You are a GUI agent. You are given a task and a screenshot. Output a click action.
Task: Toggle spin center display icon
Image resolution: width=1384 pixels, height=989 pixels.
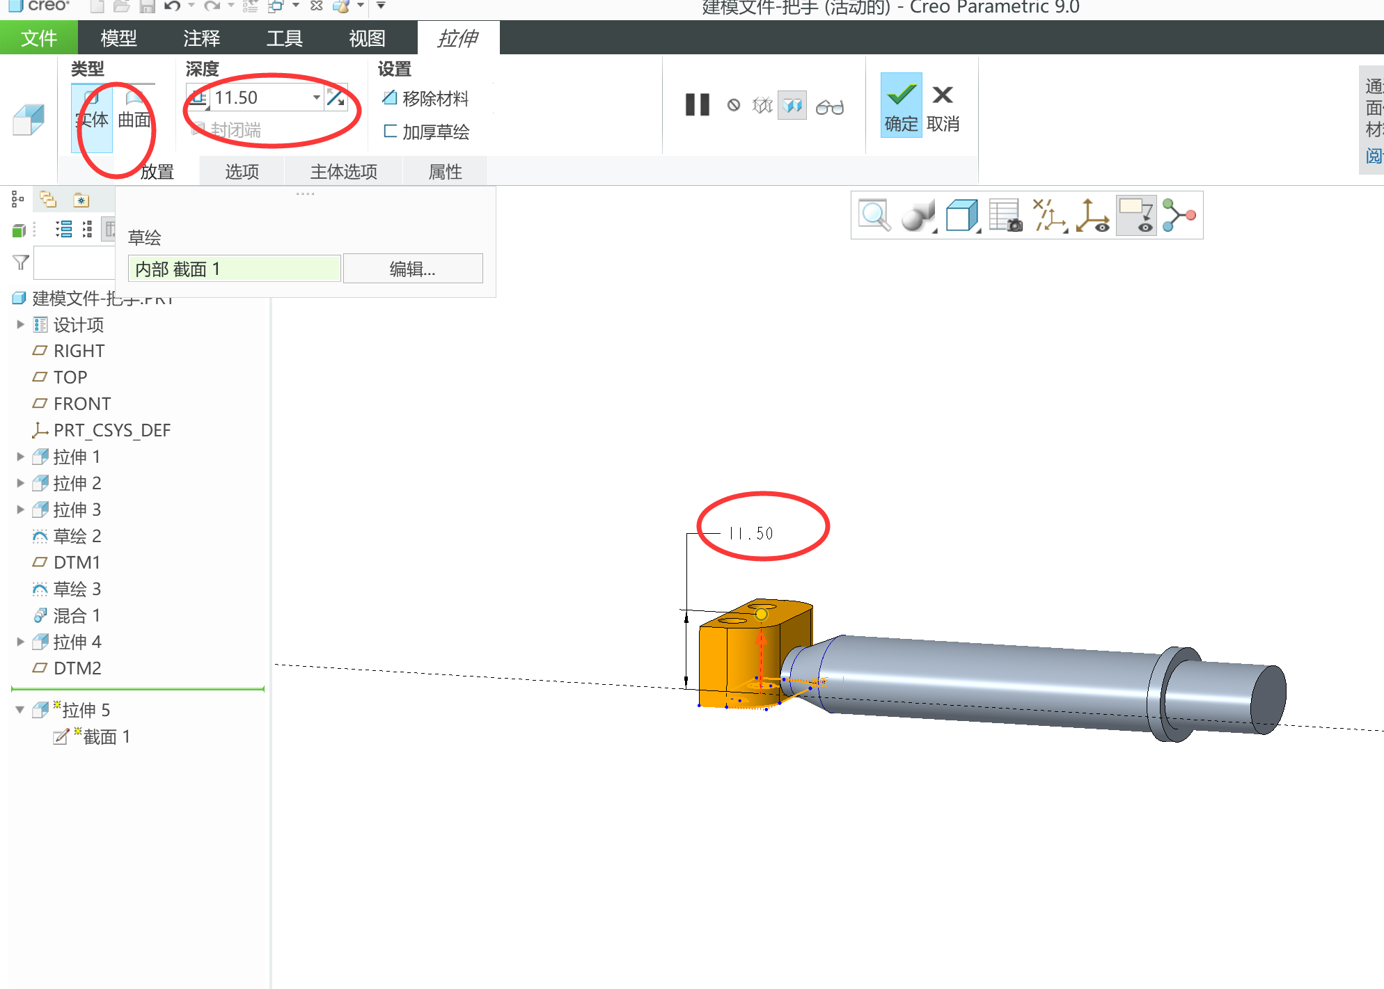pyautogui.click(x=1093, y=216)
